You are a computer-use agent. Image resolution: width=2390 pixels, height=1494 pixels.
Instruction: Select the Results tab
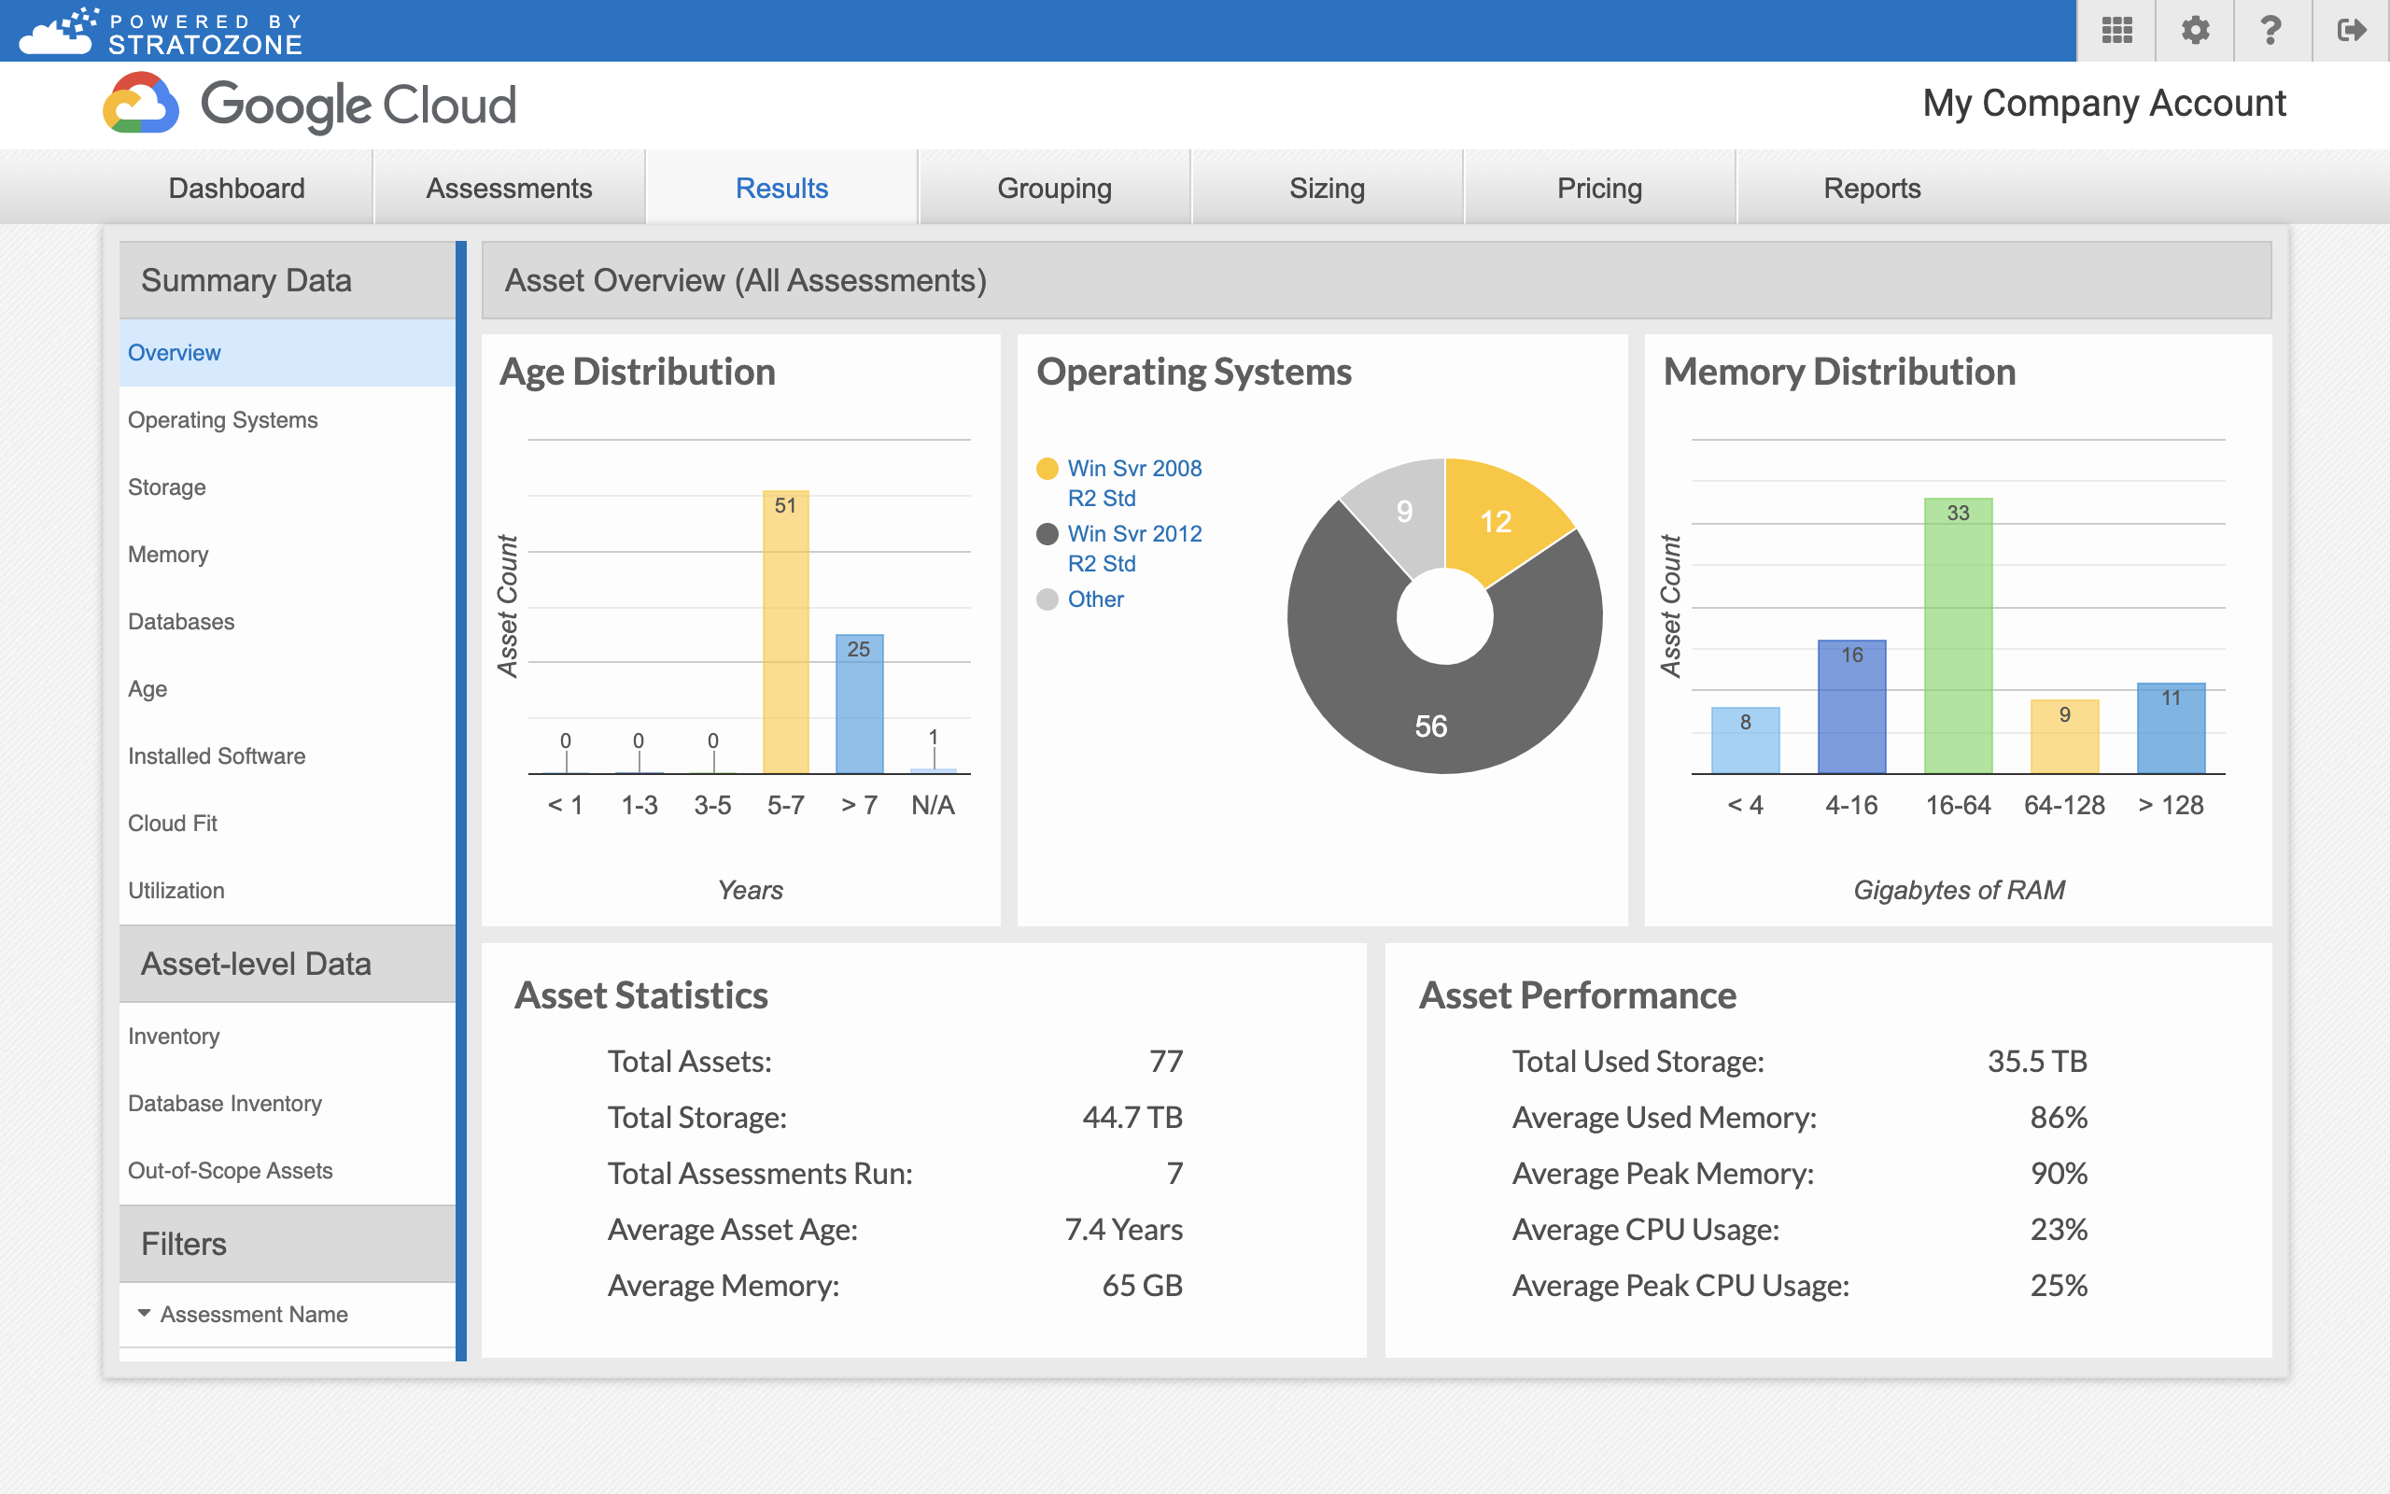coord(780,188)
